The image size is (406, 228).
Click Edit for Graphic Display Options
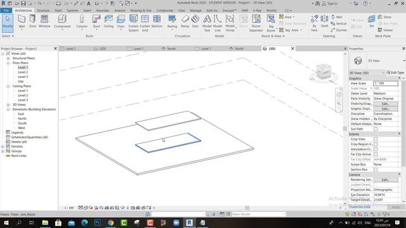click(385, 109)
